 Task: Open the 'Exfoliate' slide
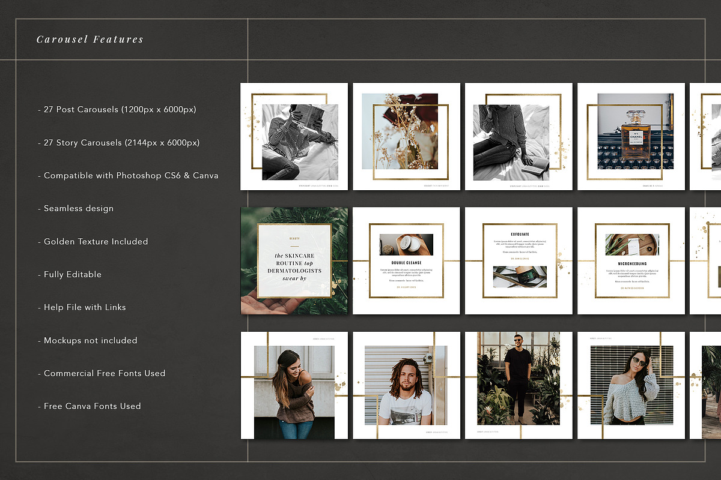tap(519, 261)
